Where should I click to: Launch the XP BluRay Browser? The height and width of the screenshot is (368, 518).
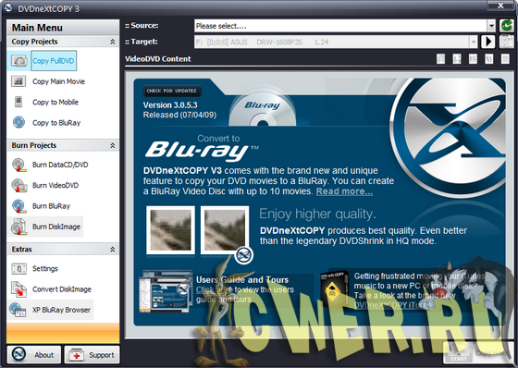[x=61, y=310]
